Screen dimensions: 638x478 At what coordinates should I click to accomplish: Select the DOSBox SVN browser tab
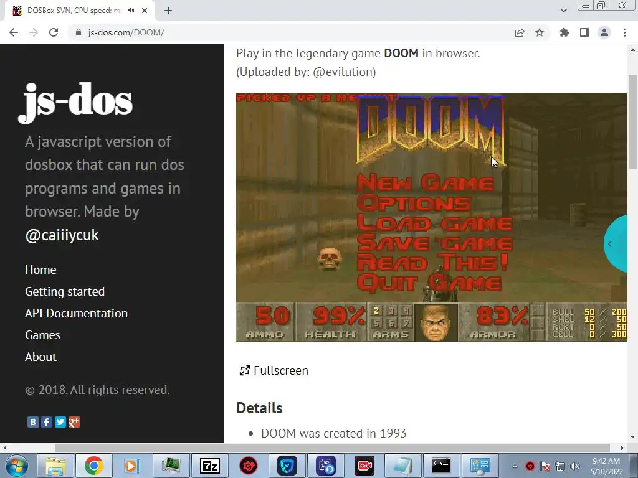[79, 11]
